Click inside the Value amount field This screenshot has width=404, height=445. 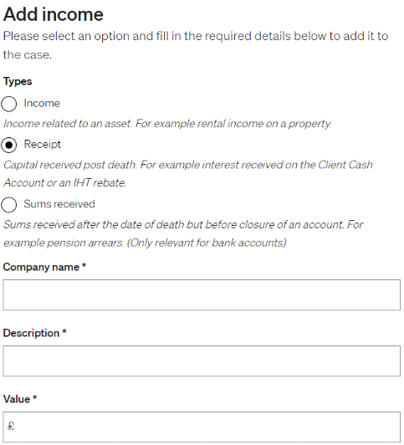pos(202,427)
